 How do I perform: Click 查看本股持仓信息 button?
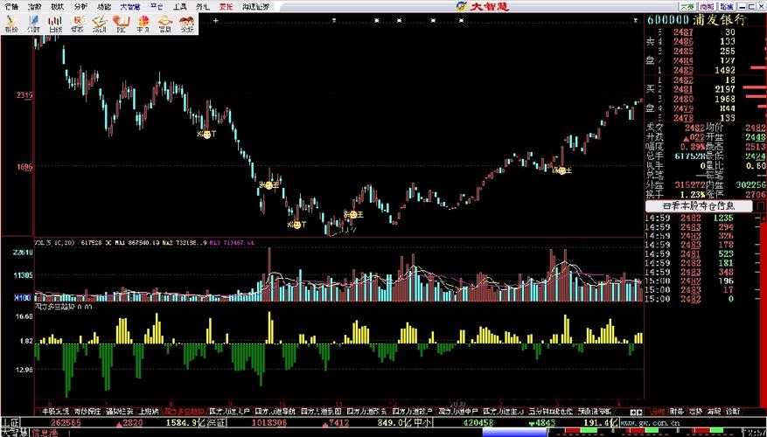(x=698, y=206)
